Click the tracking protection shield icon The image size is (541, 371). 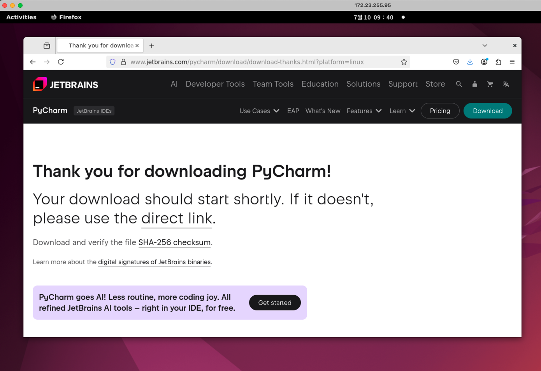coord(112,62)
